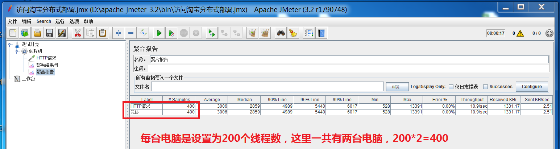Click the 总体 total row label
The image size is (560, 149).
pos(146,112)
